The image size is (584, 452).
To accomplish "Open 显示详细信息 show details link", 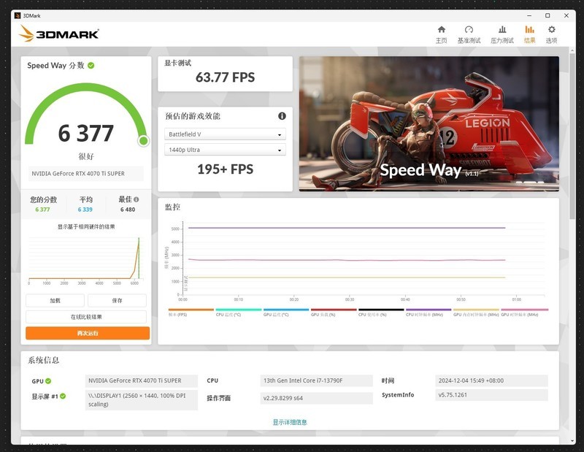I will [x=290, y=422].
